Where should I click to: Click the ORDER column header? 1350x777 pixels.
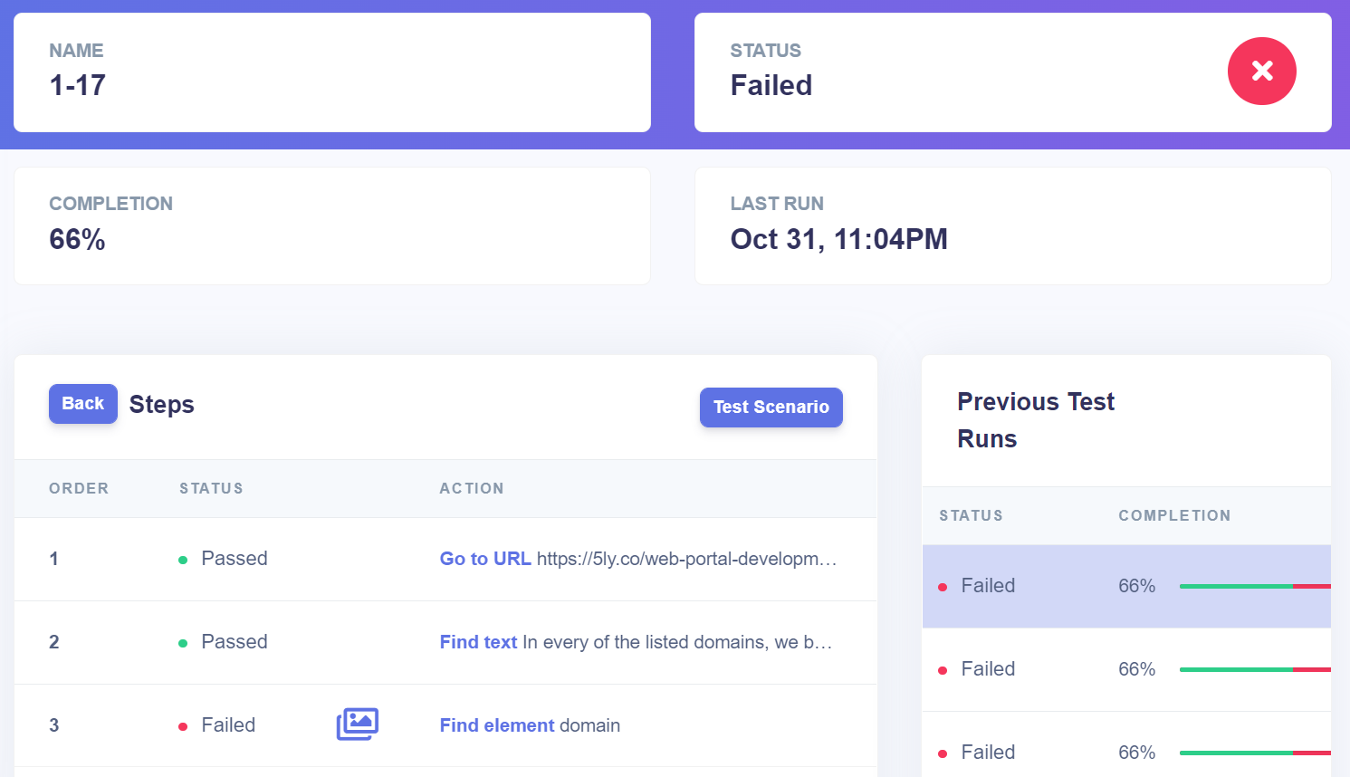[x=79, y=489]
